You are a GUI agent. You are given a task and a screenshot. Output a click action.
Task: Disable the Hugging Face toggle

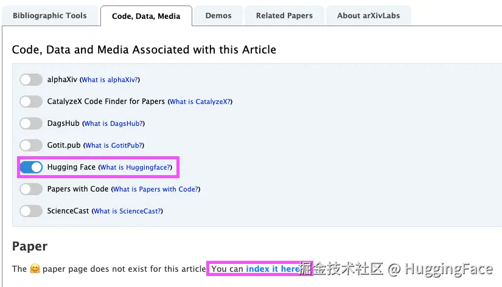pos(31,167)
